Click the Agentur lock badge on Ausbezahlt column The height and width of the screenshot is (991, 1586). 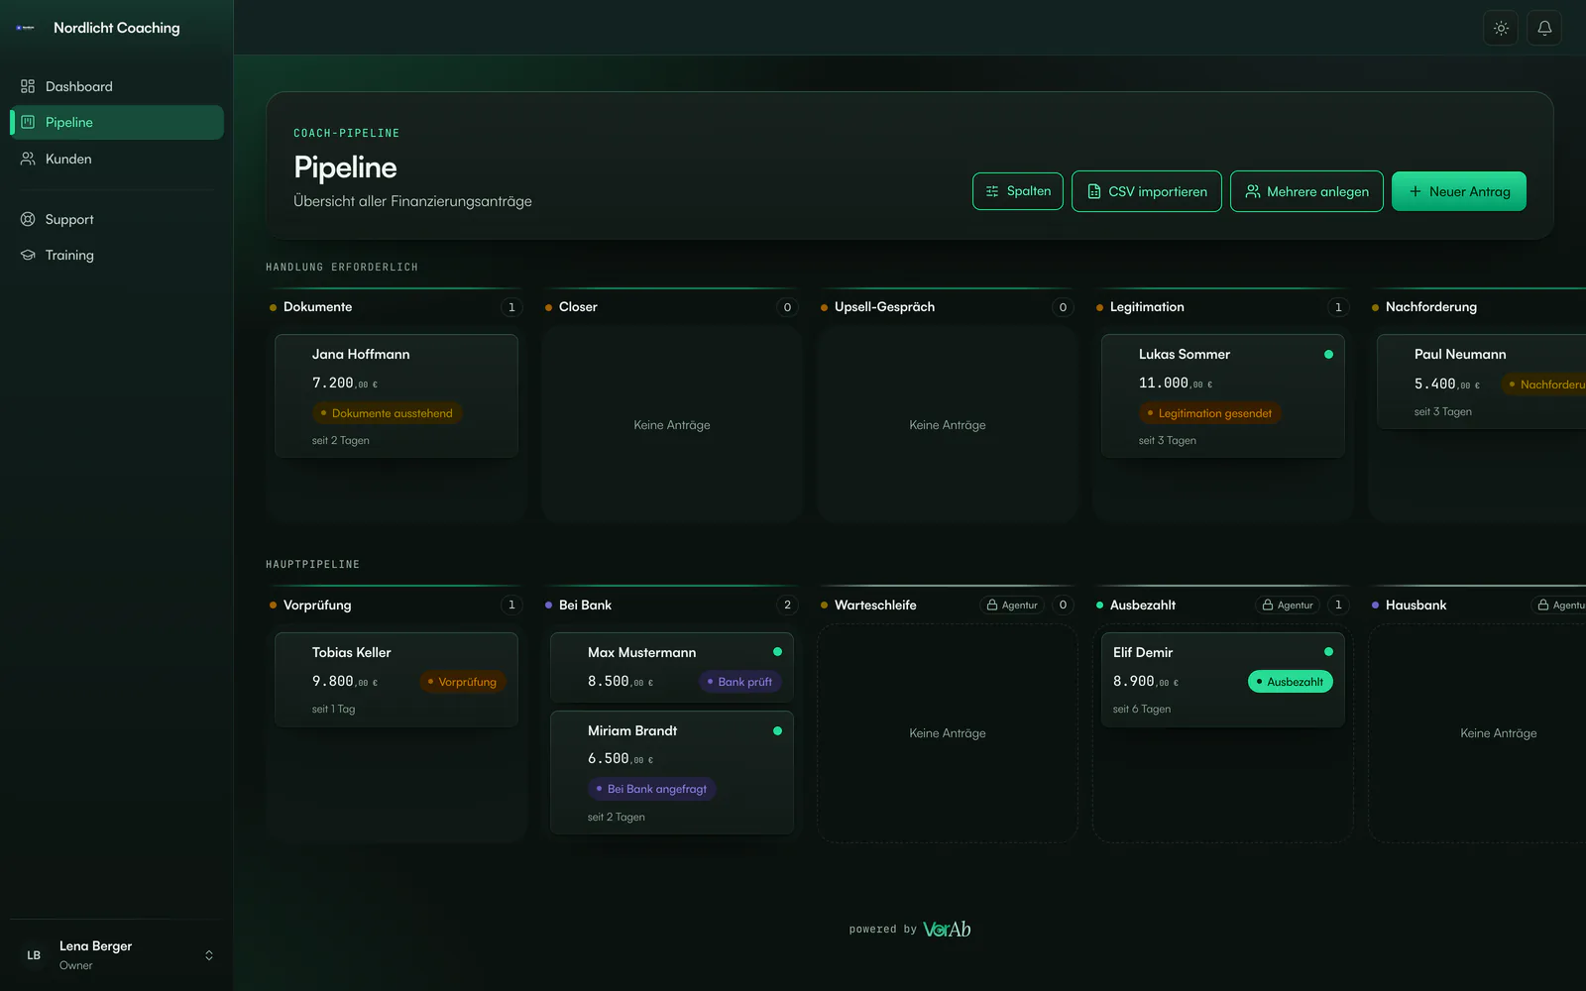pyautogui.click(x=1288, y=606)
